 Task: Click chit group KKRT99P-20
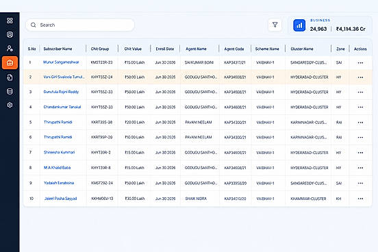(102, 137)
